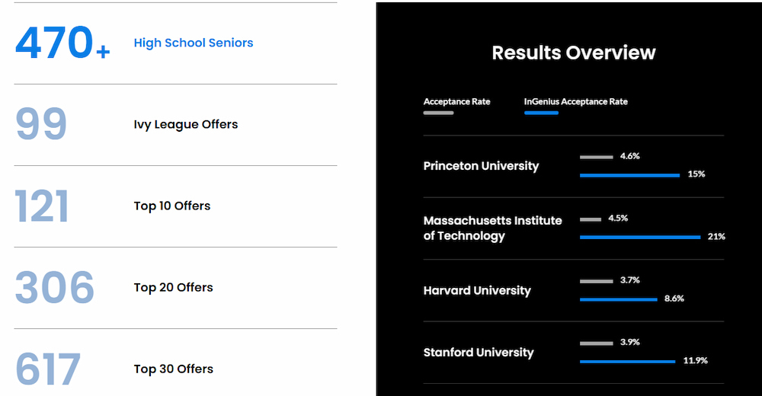Click the Results Overview heading
Viewport: 762px width, 396px height.
point(573,53)
